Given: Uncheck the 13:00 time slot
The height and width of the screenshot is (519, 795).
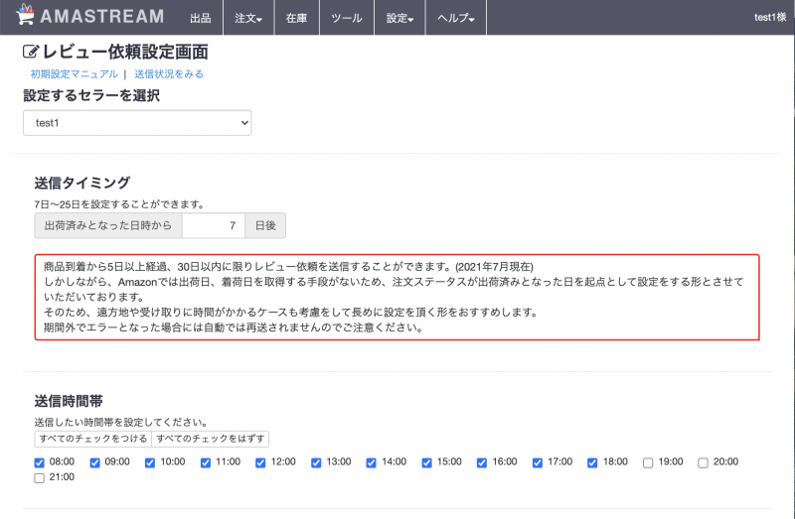Looking at the screenshot, I should coord(316,462).
